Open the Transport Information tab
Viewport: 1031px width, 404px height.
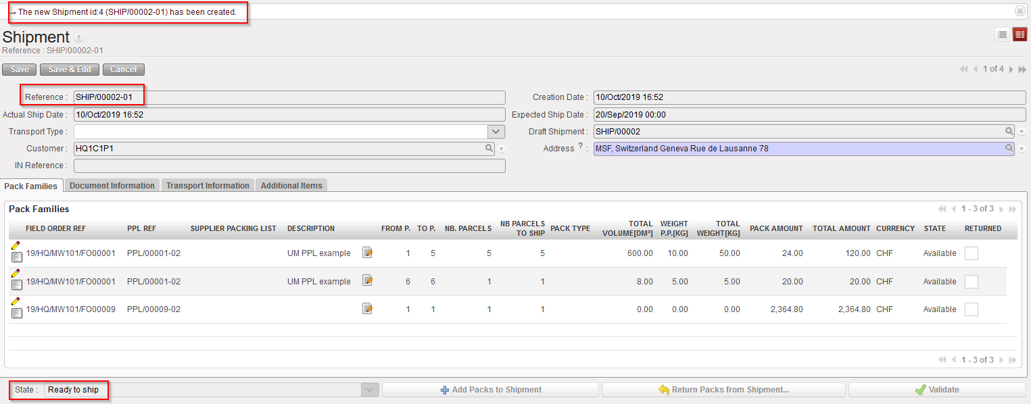click(x=208, y=186)
